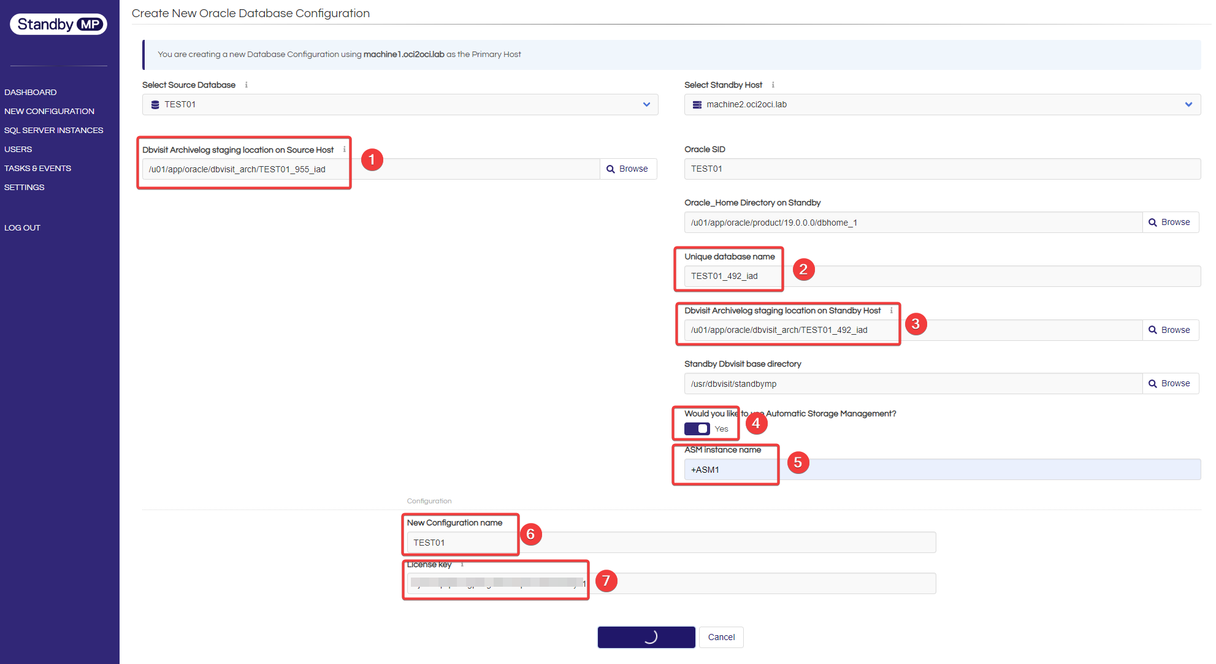Viewport: 1216px width, 664px height.
Task: Expand standby host chevron arrow
Action: tap(1188, 104)
